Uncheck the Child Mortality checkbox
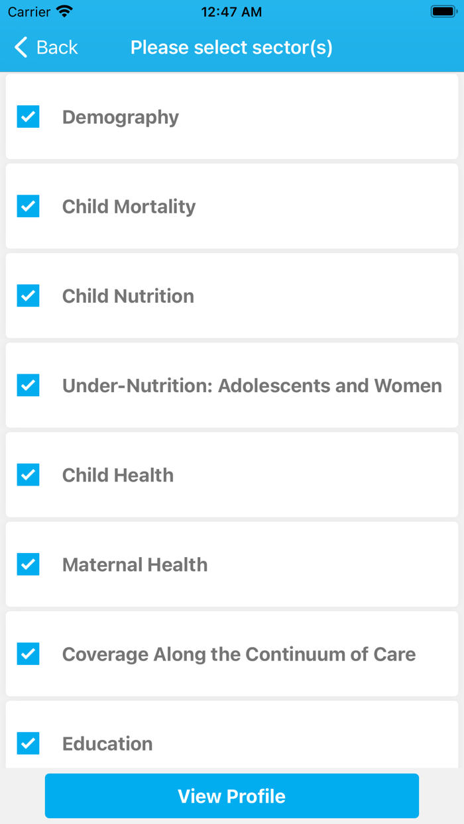 pyautogui.click(x=28, y=206)
